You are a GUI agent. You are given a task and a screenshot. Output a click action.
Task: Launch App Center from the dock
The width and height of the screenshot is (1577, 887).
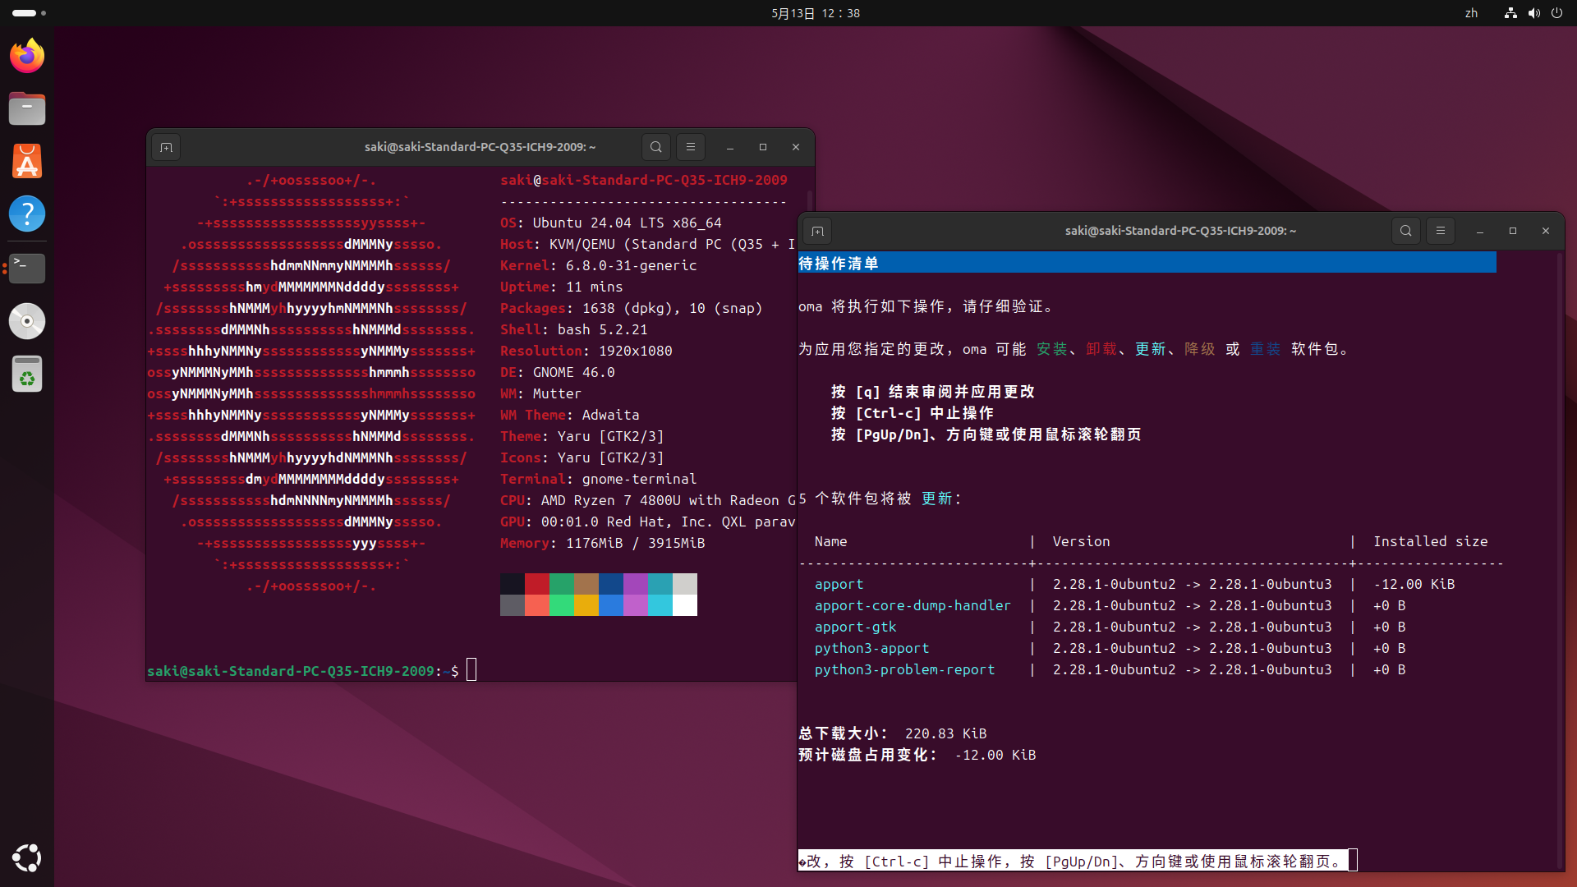[27, 161]
